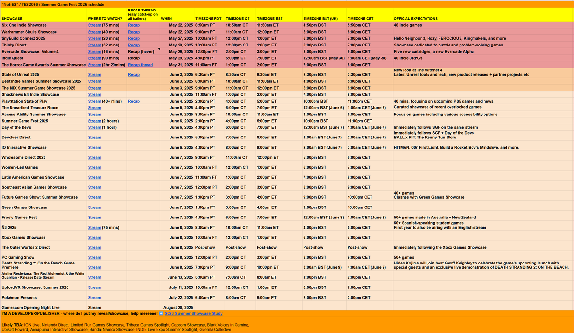The width and height of the screenshot is (574, 333).
Task: Select the Summer Game Fest 2025 showcase cell
Action: pyautogui.click(x=44, y=121)
